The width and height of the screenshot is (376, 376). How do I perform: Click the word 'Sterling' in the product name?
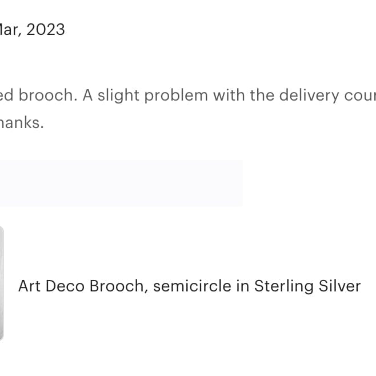[282, 286]
